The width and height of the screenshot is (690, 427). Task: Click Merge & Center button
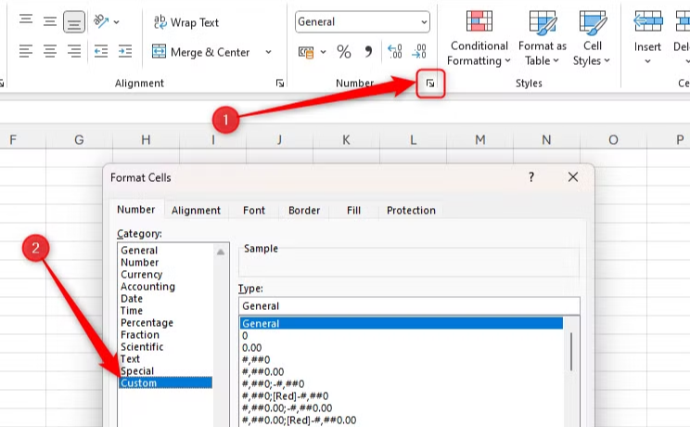tap(200, 52)
